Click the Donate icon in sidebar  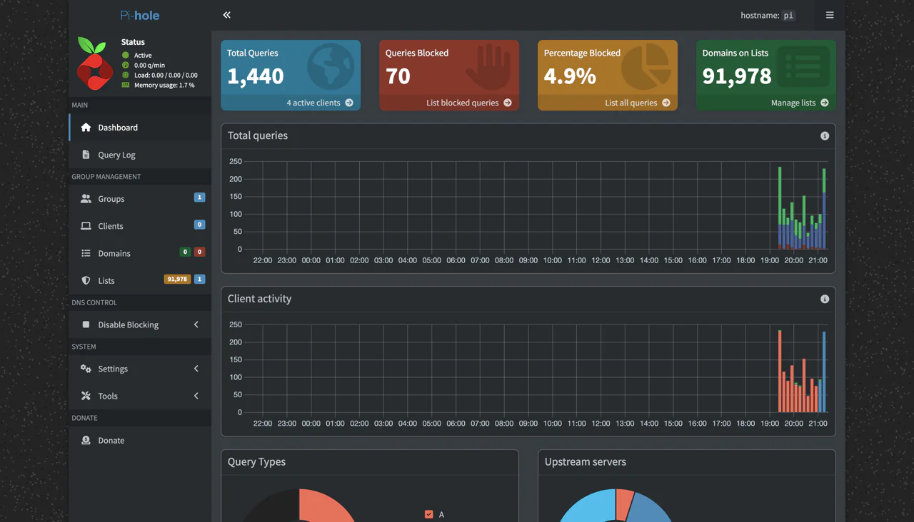pyautogui.click(x=86, y=440)
